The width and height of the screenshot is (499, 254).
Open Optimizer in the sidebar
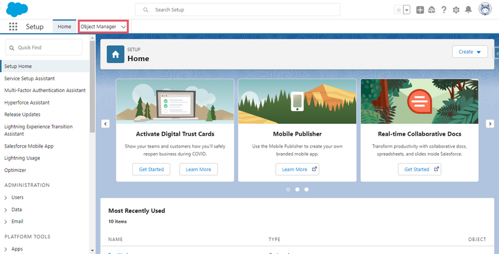tap(15, 170)
